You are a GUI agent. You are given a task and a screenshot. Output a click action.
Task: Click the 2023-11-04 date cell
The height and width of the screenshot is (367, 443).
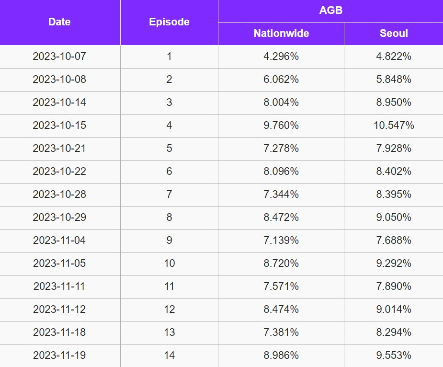coord(59,241)
